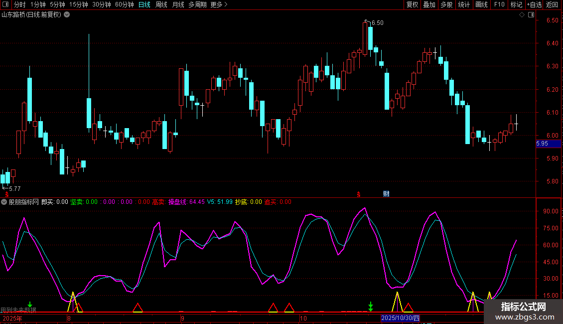Select the 5分钟 period

[57, 4]
